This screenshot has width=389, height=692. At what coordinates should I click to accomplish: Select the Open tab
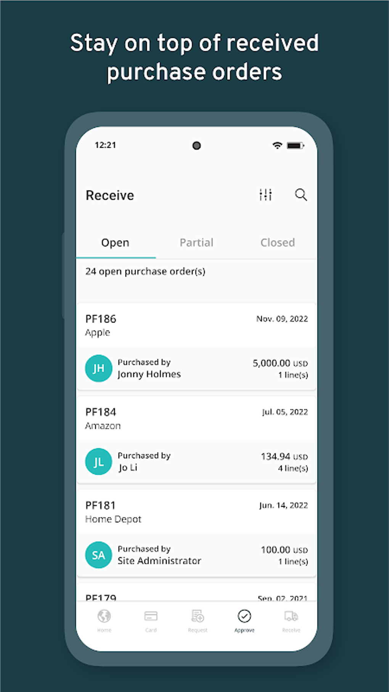(x=115, y=242)
